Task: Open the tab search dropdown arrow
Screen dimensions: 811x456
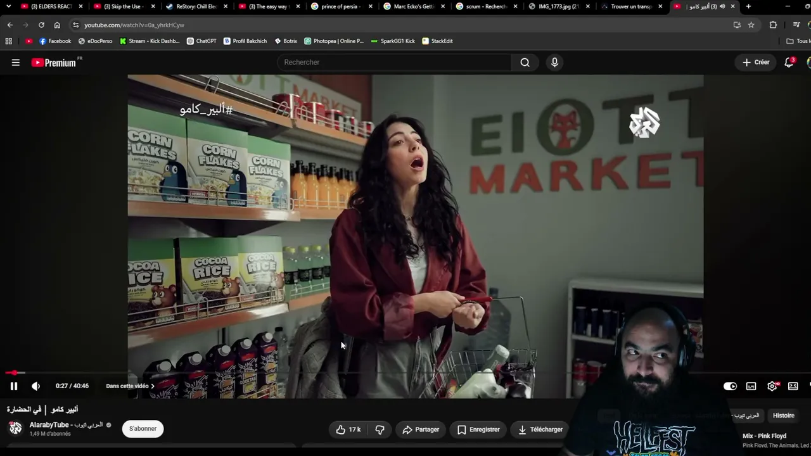Action: pos(8,6)
